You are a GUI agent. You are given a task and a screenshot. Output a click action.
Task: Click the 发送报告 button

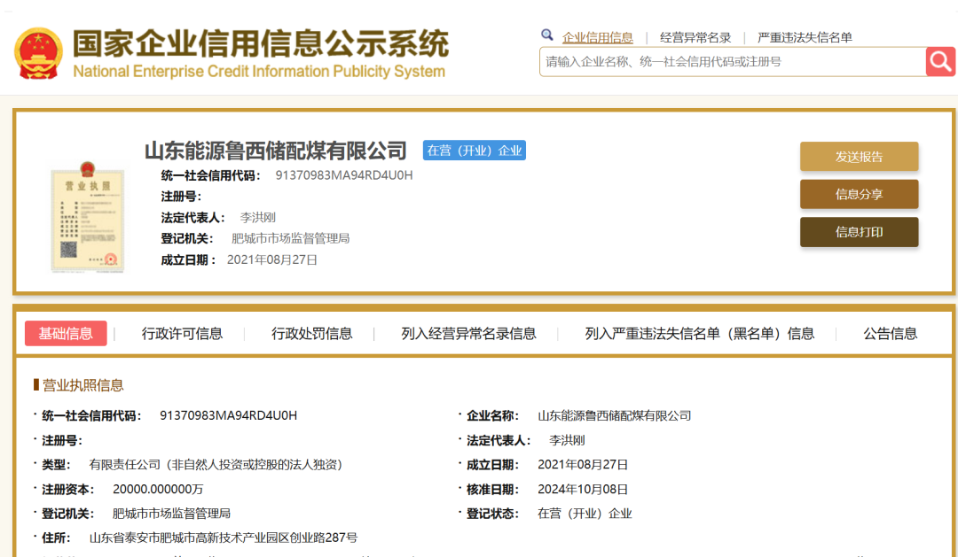[x=859, y=157]
